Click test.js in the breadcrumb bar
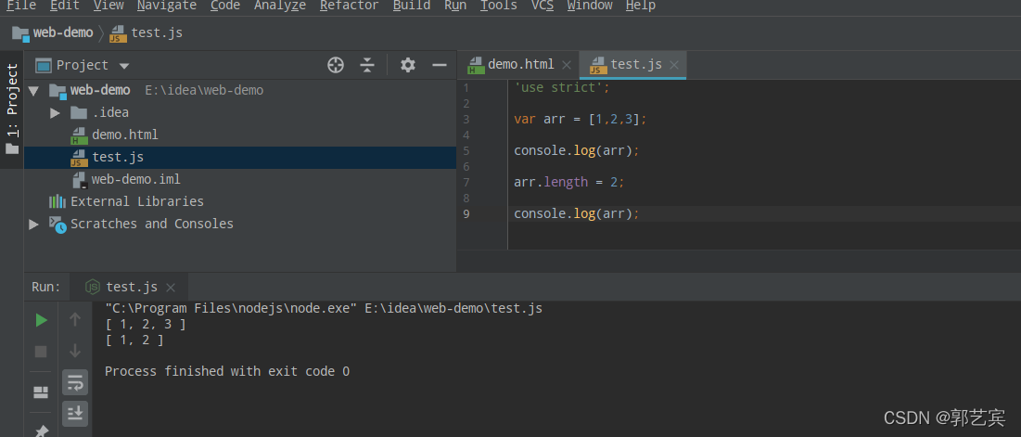The width and height of the screenshot is (1021, 437). tap(157, 33)
